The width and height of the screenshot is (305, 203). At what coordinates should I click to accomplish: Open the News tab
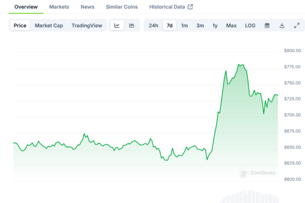[87, 7]
